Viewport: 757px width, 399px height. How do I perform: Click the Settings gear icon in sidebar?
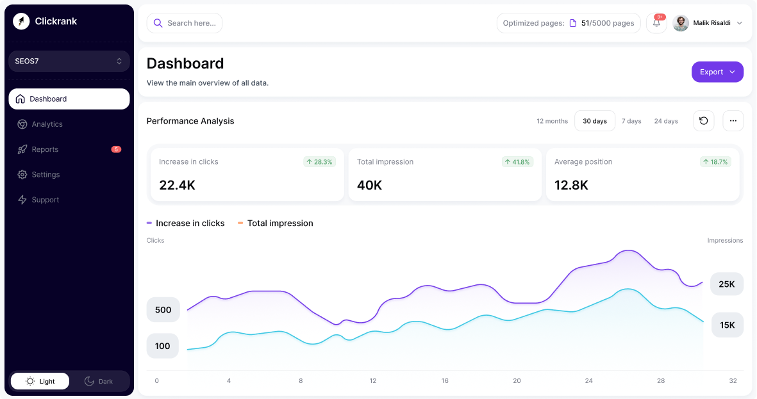coord(22,175)
